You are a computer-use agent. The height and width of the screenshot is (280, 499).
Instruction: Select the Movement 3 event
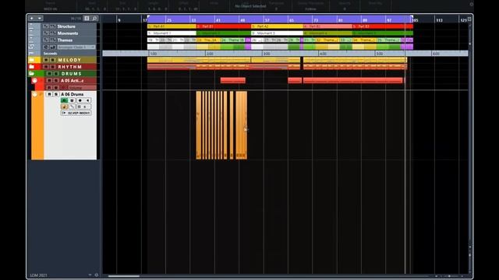coord(277,33)
